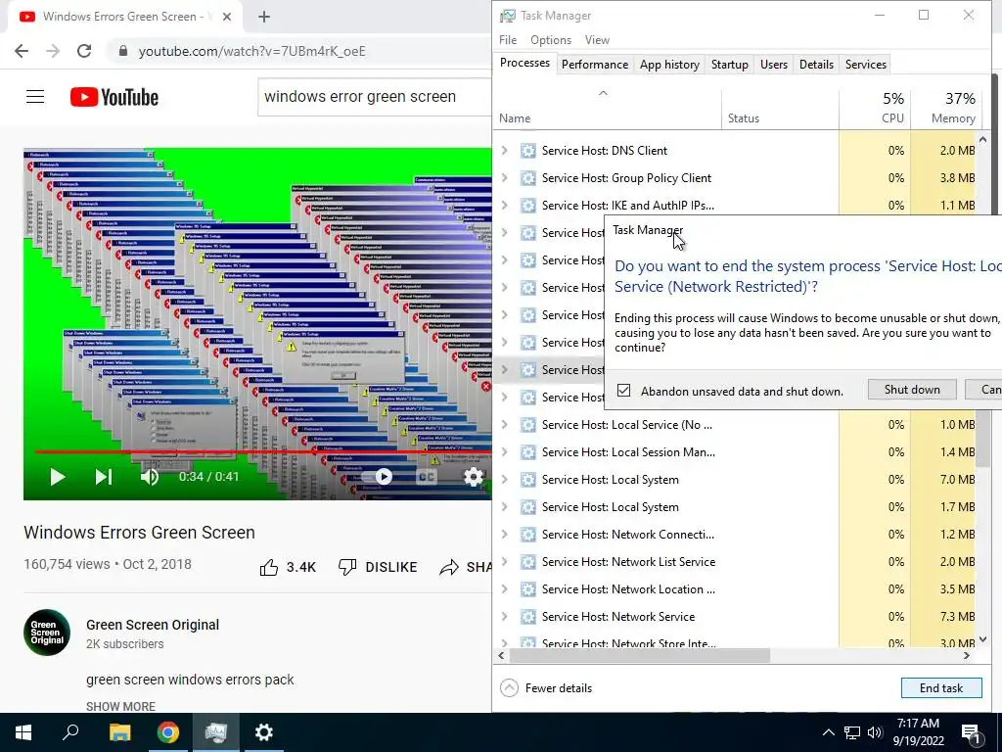This screenshot has height=752, width=1002.
Task: Click the browser forward arrow
Action: (53, 51)
